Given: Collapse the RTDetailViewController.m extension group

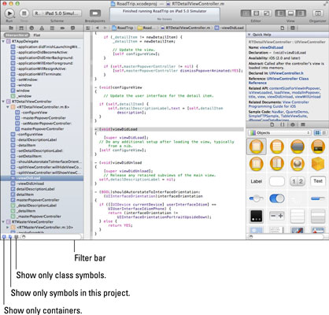Looking at the screenshot, I should click(x=8, y=107).
